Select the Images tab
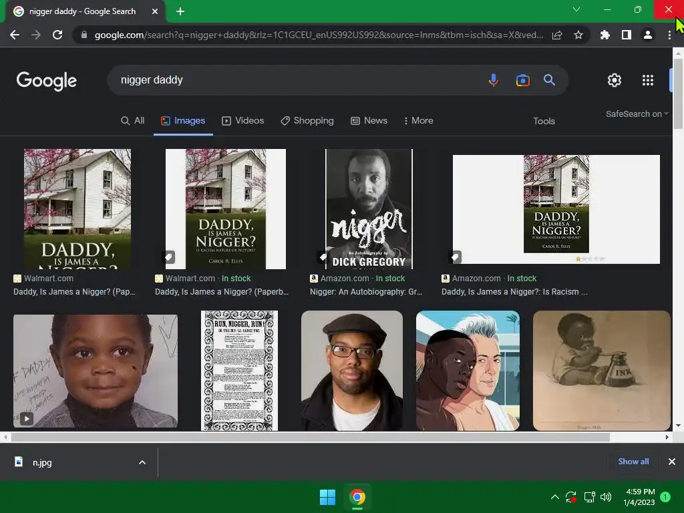 [x=183, y=121]
